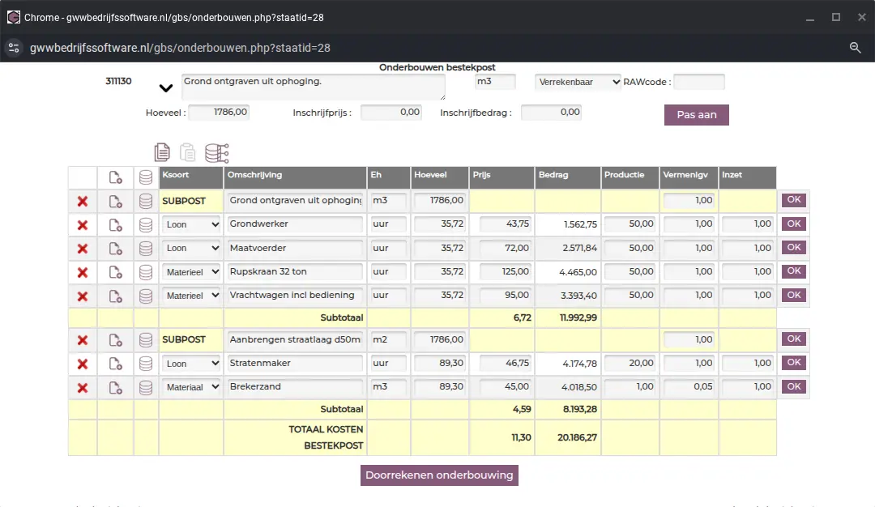Click the copy documents icon above the table
This screenshot has width=875, height=507.
click(162, 152)
